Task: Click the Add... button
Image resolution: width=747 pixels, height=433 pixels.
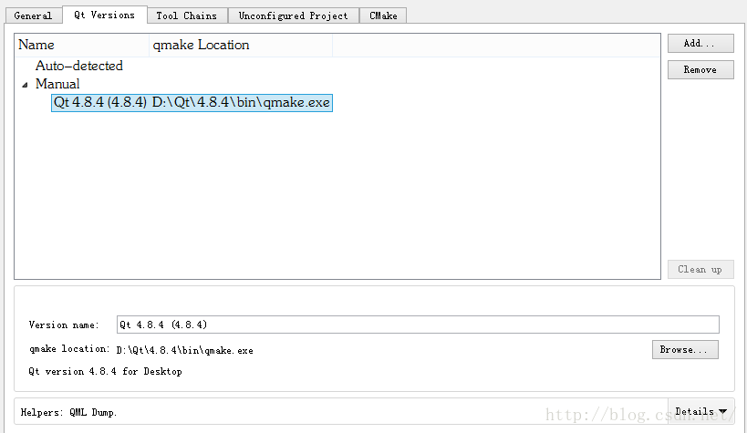Action: click(700, 44)
